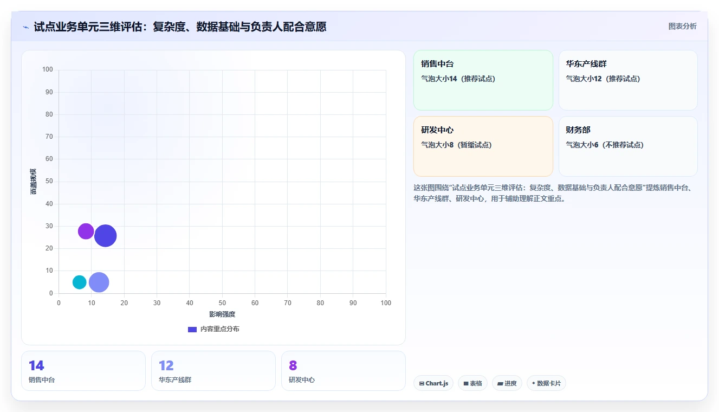The image size is (719, 412).
Task: Click the number 12 in the stat tile
Action: (166, 365)
